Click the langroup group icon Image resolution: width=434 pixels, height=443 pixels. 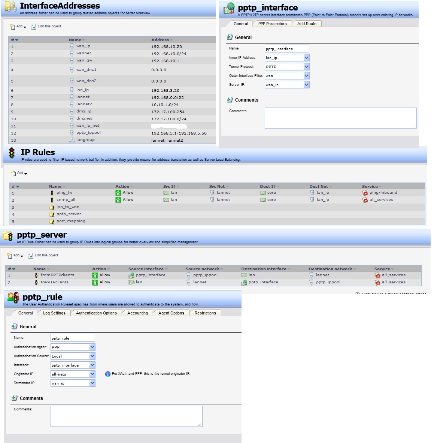[72, 140]
